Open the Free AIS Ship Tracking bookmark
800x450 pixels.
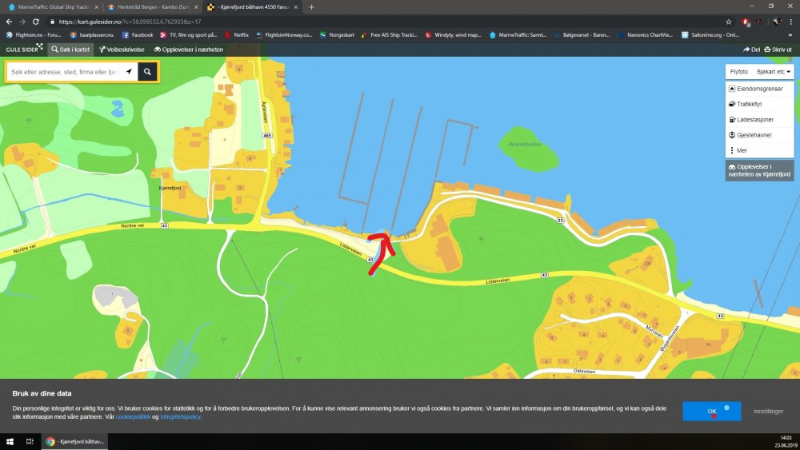coord(390,34)
